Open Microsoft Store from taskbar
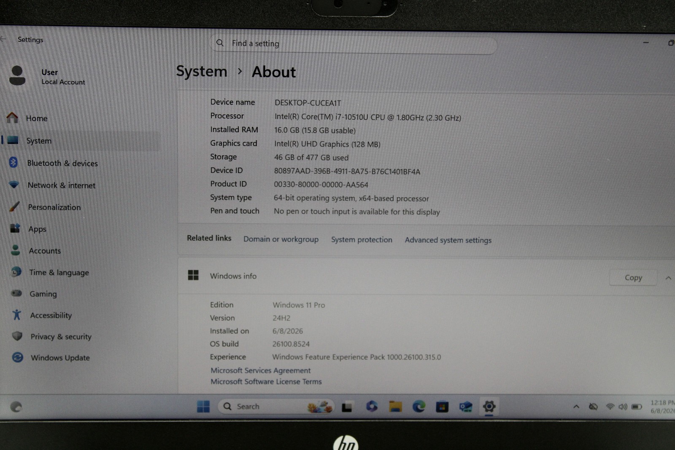675x450 pixels. 442,407
